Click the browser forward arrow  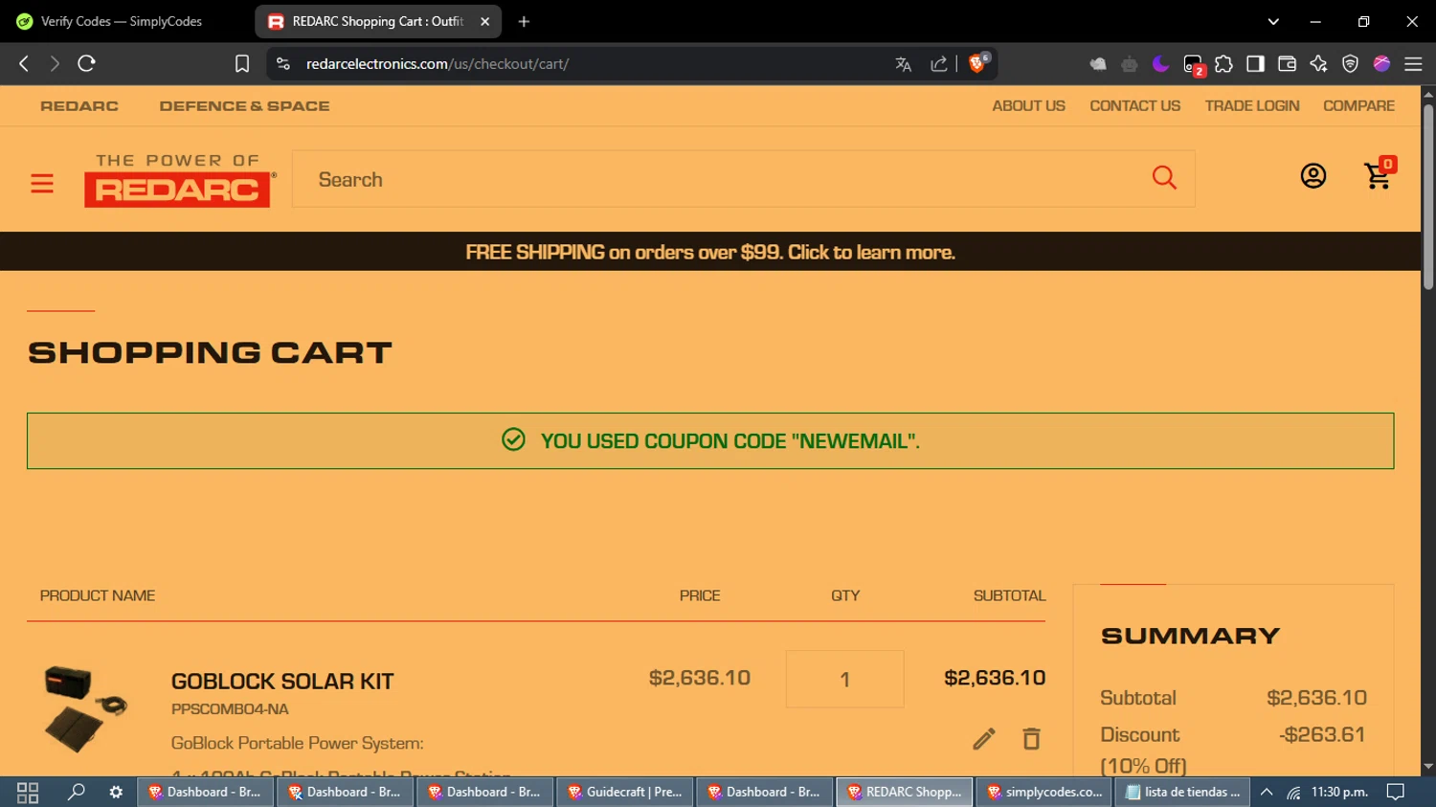[x=55, y=63]
